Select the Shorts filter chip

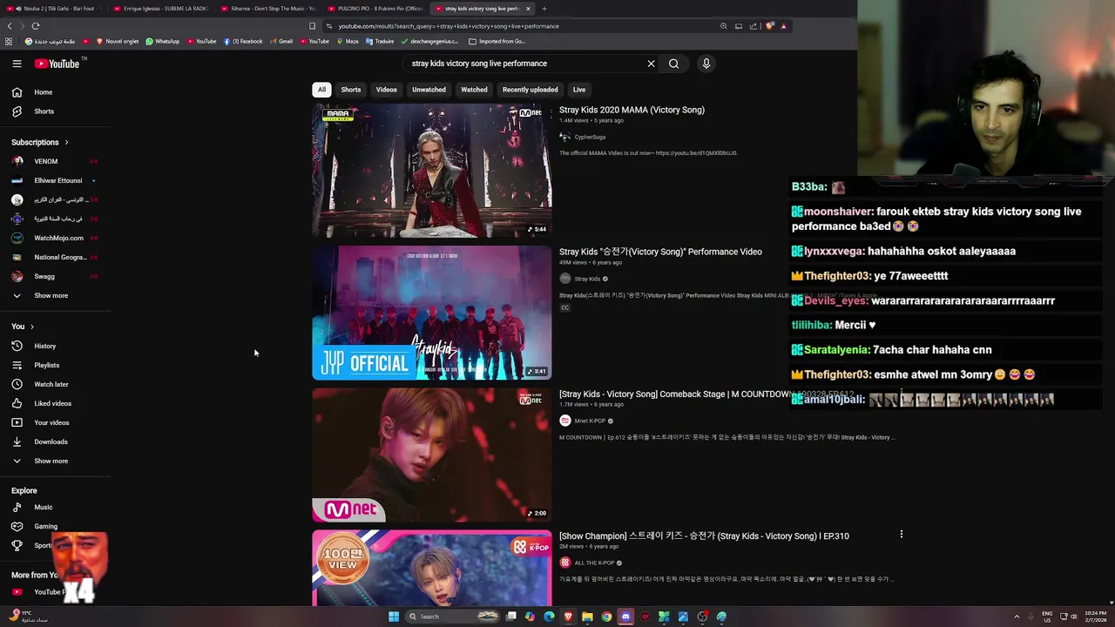coord(351,90)
